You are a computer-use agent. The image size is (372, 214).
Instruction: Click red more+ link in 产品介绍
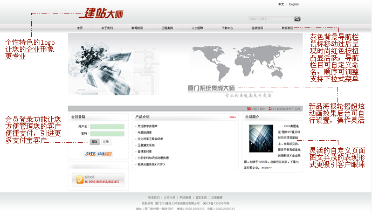[x=232, y=117]
